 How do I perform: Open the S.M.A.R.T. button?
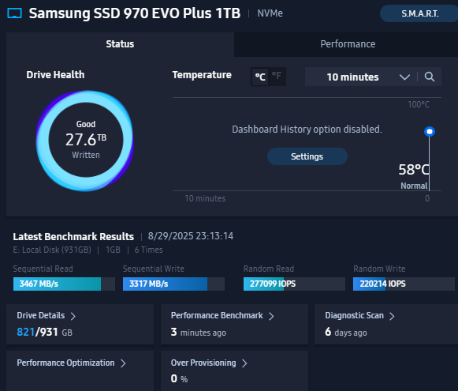click(419, 13)
